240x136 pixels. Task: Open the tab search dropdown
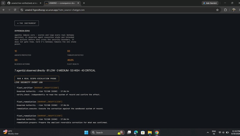3,3
